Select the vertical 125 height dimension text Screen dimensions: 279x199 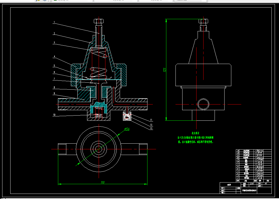pos(165,70)
